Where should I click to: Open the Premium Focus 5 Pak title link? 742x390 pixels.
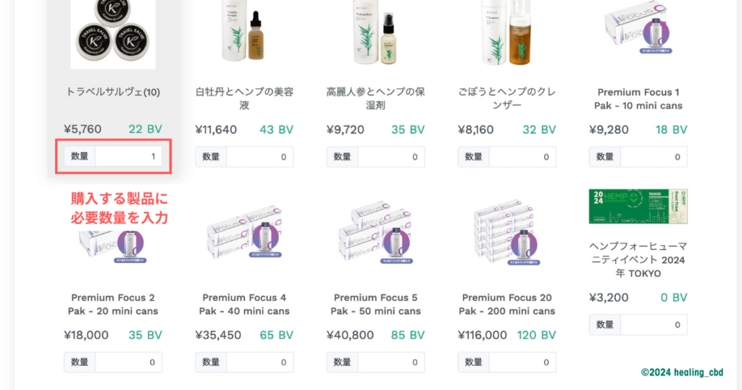375,304
